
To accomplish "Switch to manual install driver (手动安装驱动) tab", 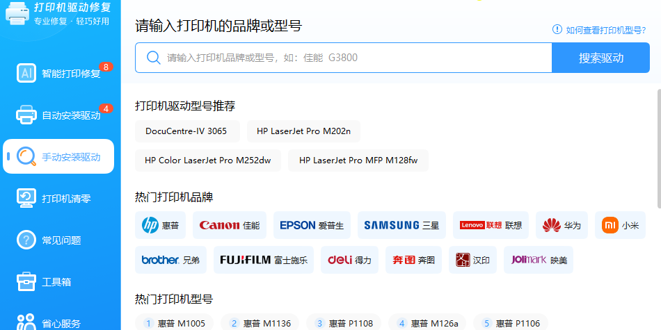I will pyautogui.click(x=58, y=157).
